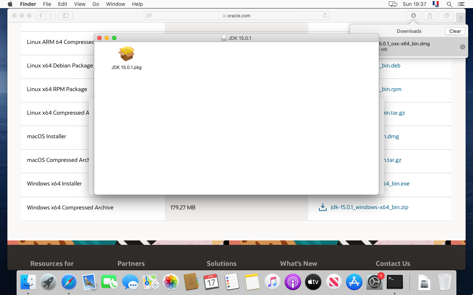Click the oracle.com address field
The height and width of the screenshot is (295, 473).
[236, 15]
